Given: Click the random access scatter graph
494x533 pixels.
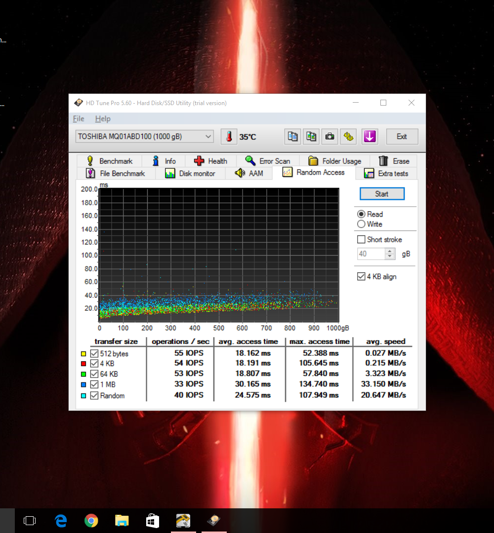Looking at the screenshot, I should 219,255.
